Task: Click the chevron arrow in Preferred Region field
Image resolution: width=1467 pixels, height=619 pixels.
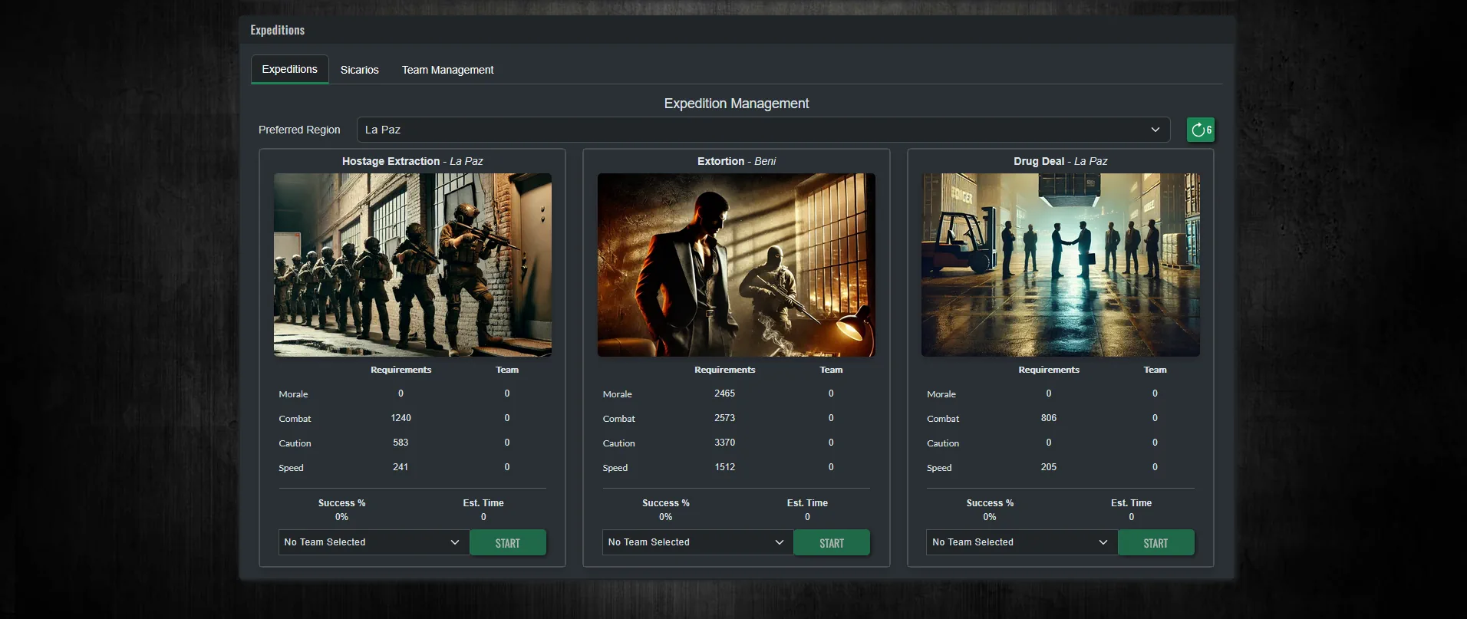Action: 1155,130
